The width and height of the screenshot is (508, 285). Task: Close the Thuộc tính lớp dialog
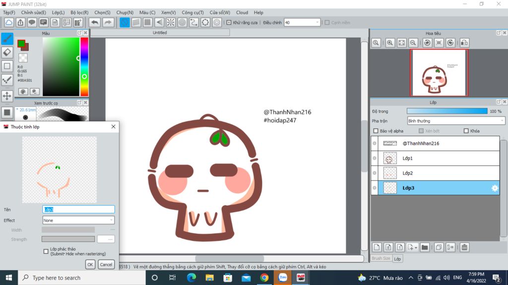coord(114,127)
